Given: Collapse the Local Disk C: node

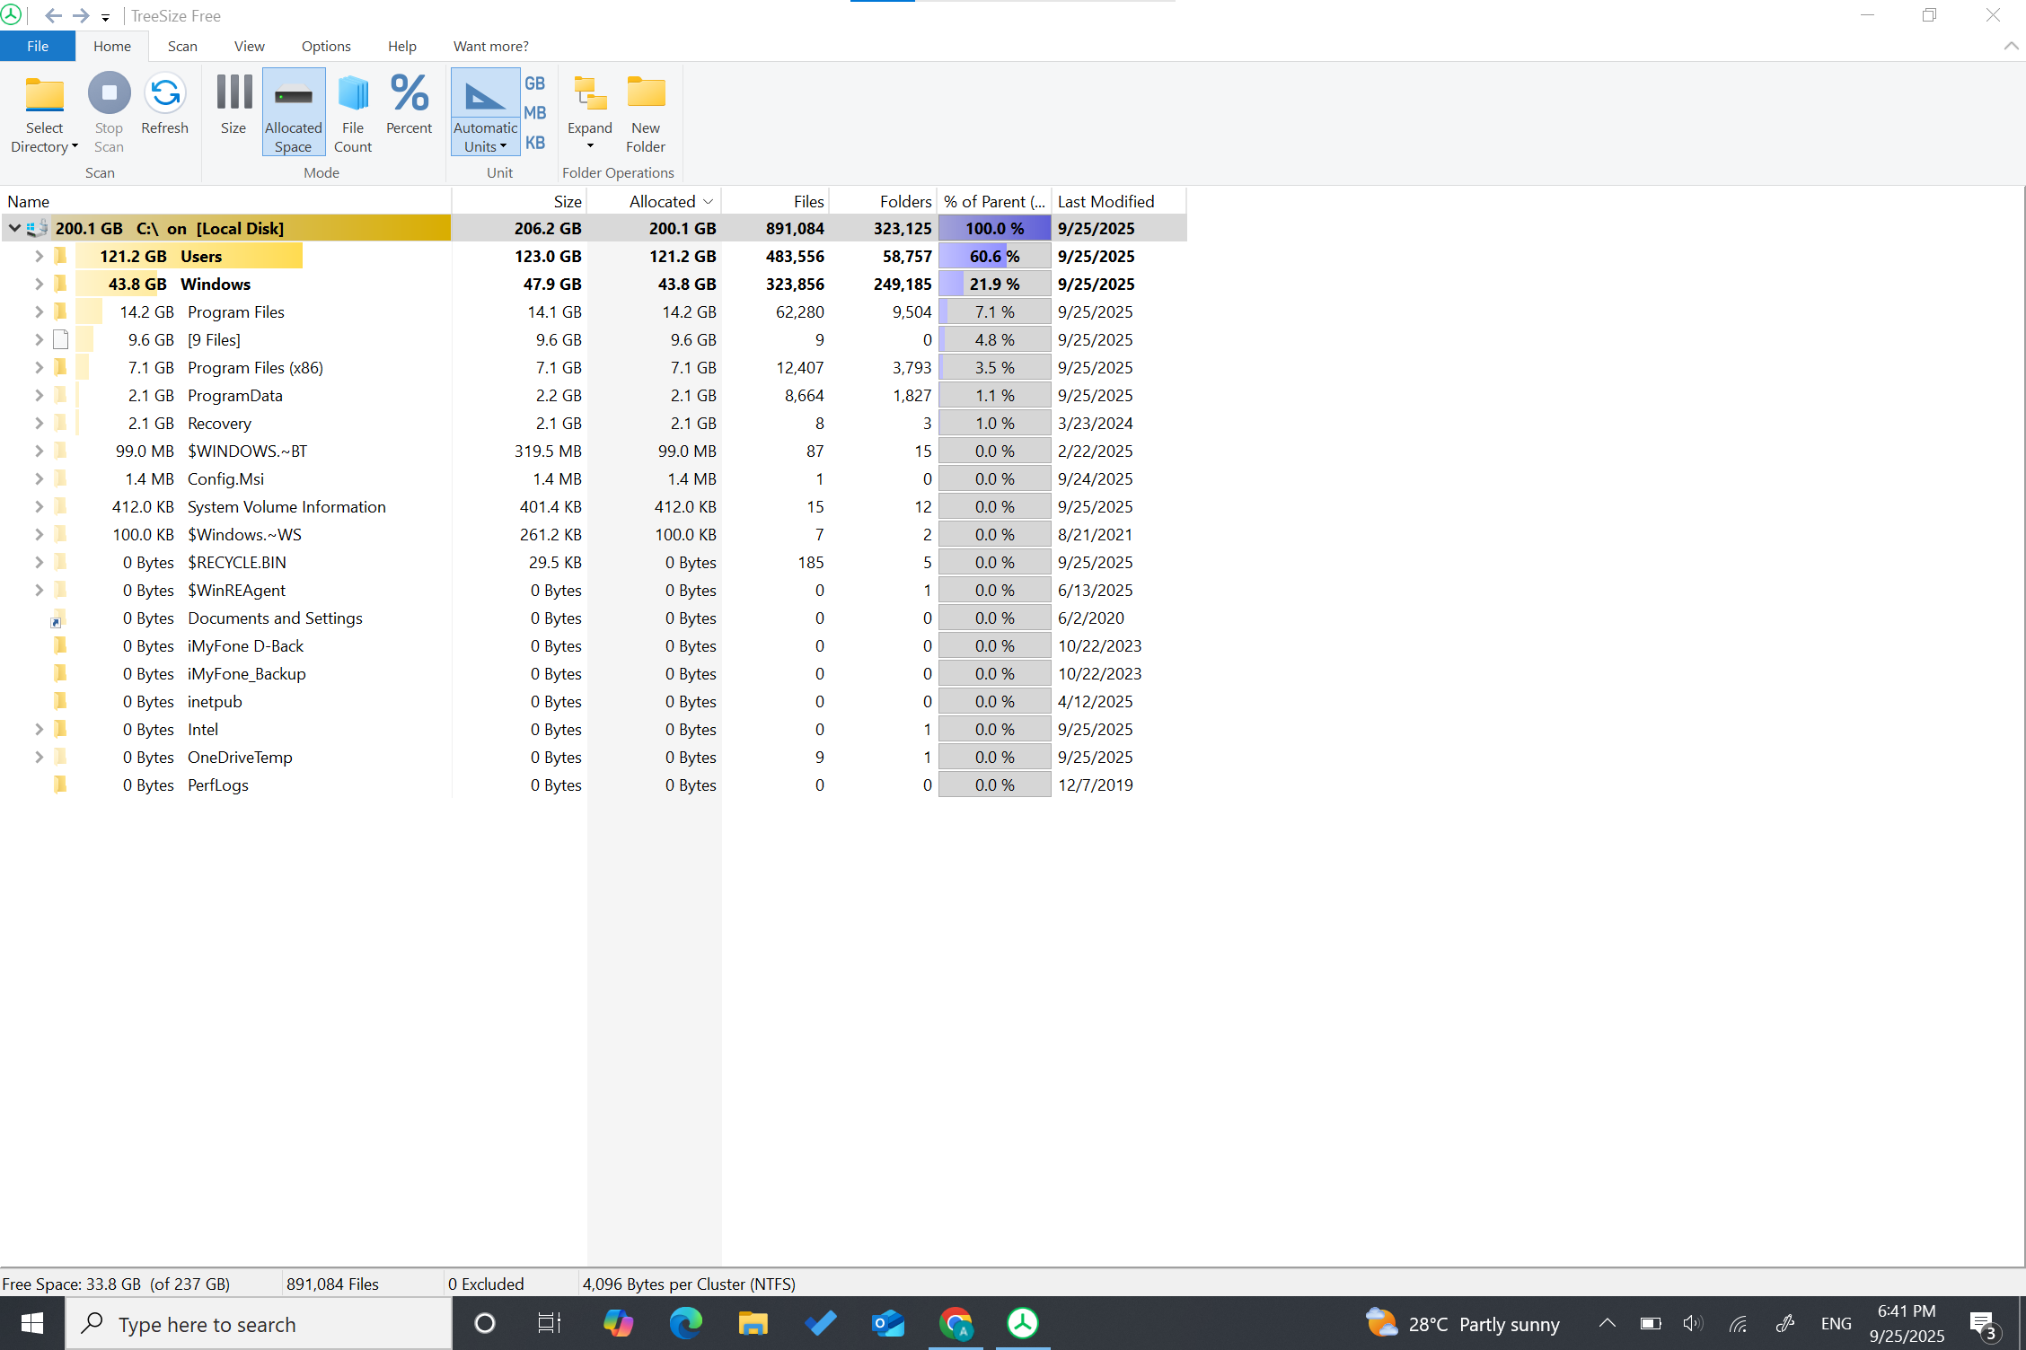Looking at the screenshot, I should coord(14,228).
